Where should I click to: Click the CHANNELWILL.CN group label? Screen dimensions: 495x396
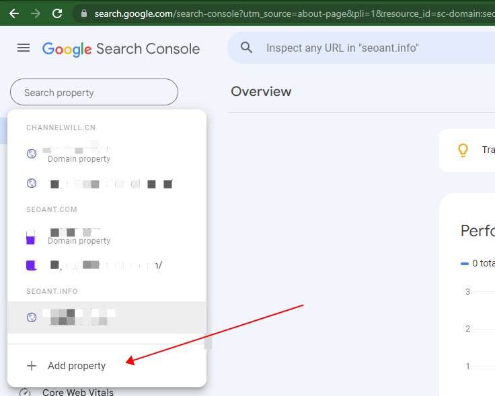point(61,128)
